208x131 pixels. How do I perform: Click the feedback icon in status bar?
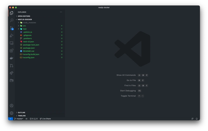192,119
